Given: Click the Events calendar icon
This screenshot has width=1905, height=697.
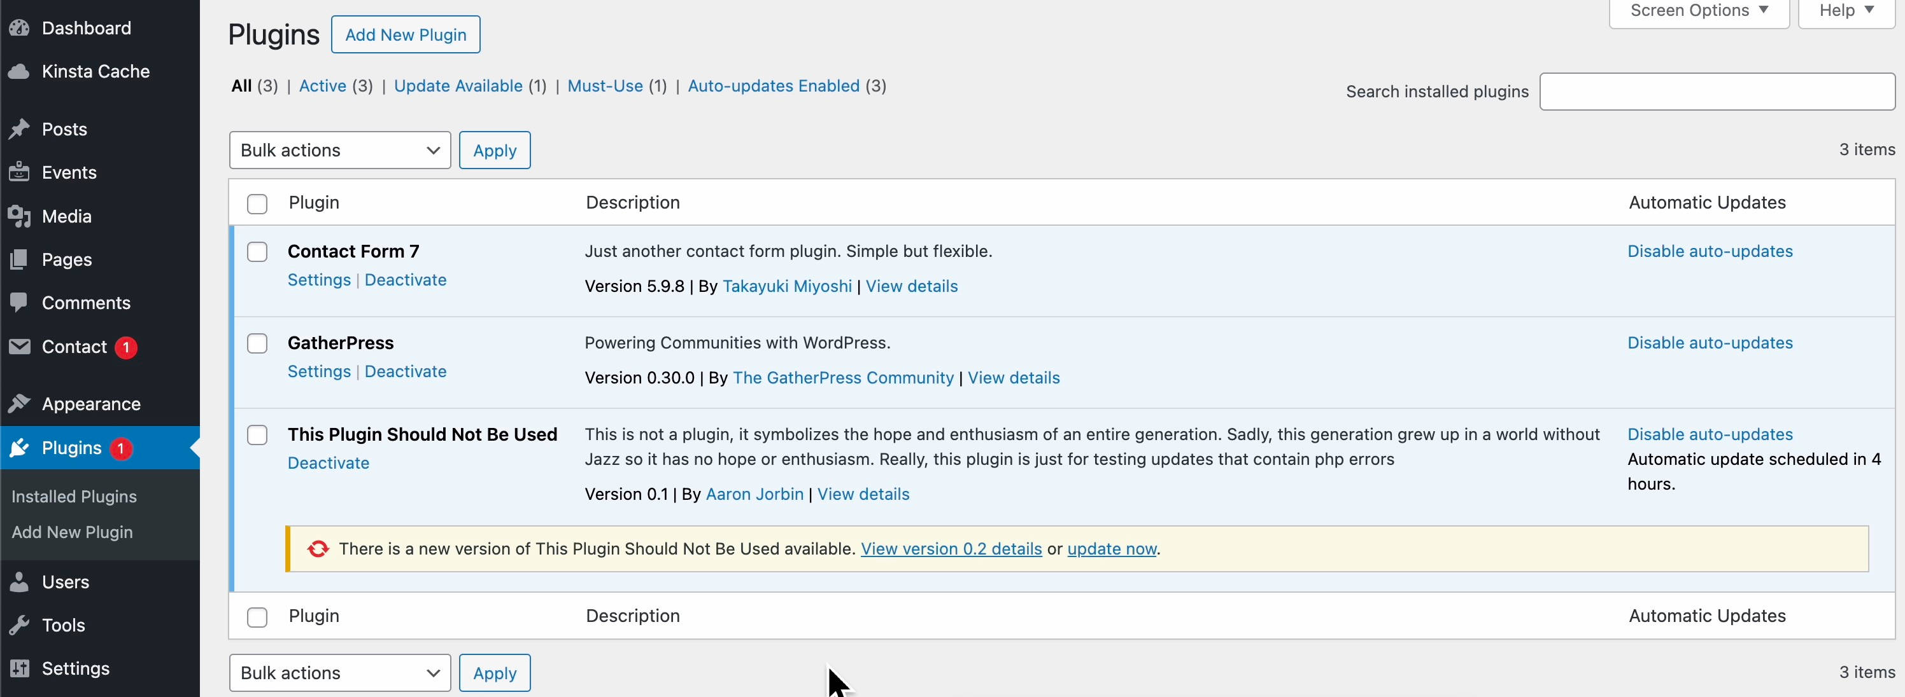Looking at the screenshot, I should tap(19, 172).
